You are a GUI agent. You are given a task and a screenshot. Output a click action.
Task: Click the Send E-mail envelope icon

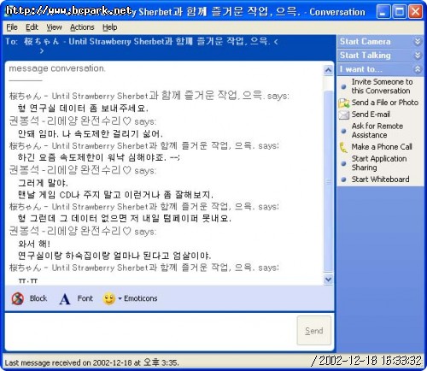[344, 115]
